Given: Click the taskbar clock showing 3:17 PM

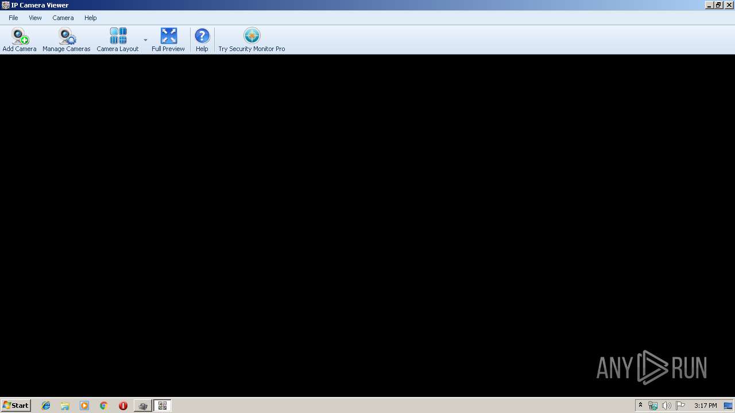Looking at the screenshot, I should tap(705, 406).
